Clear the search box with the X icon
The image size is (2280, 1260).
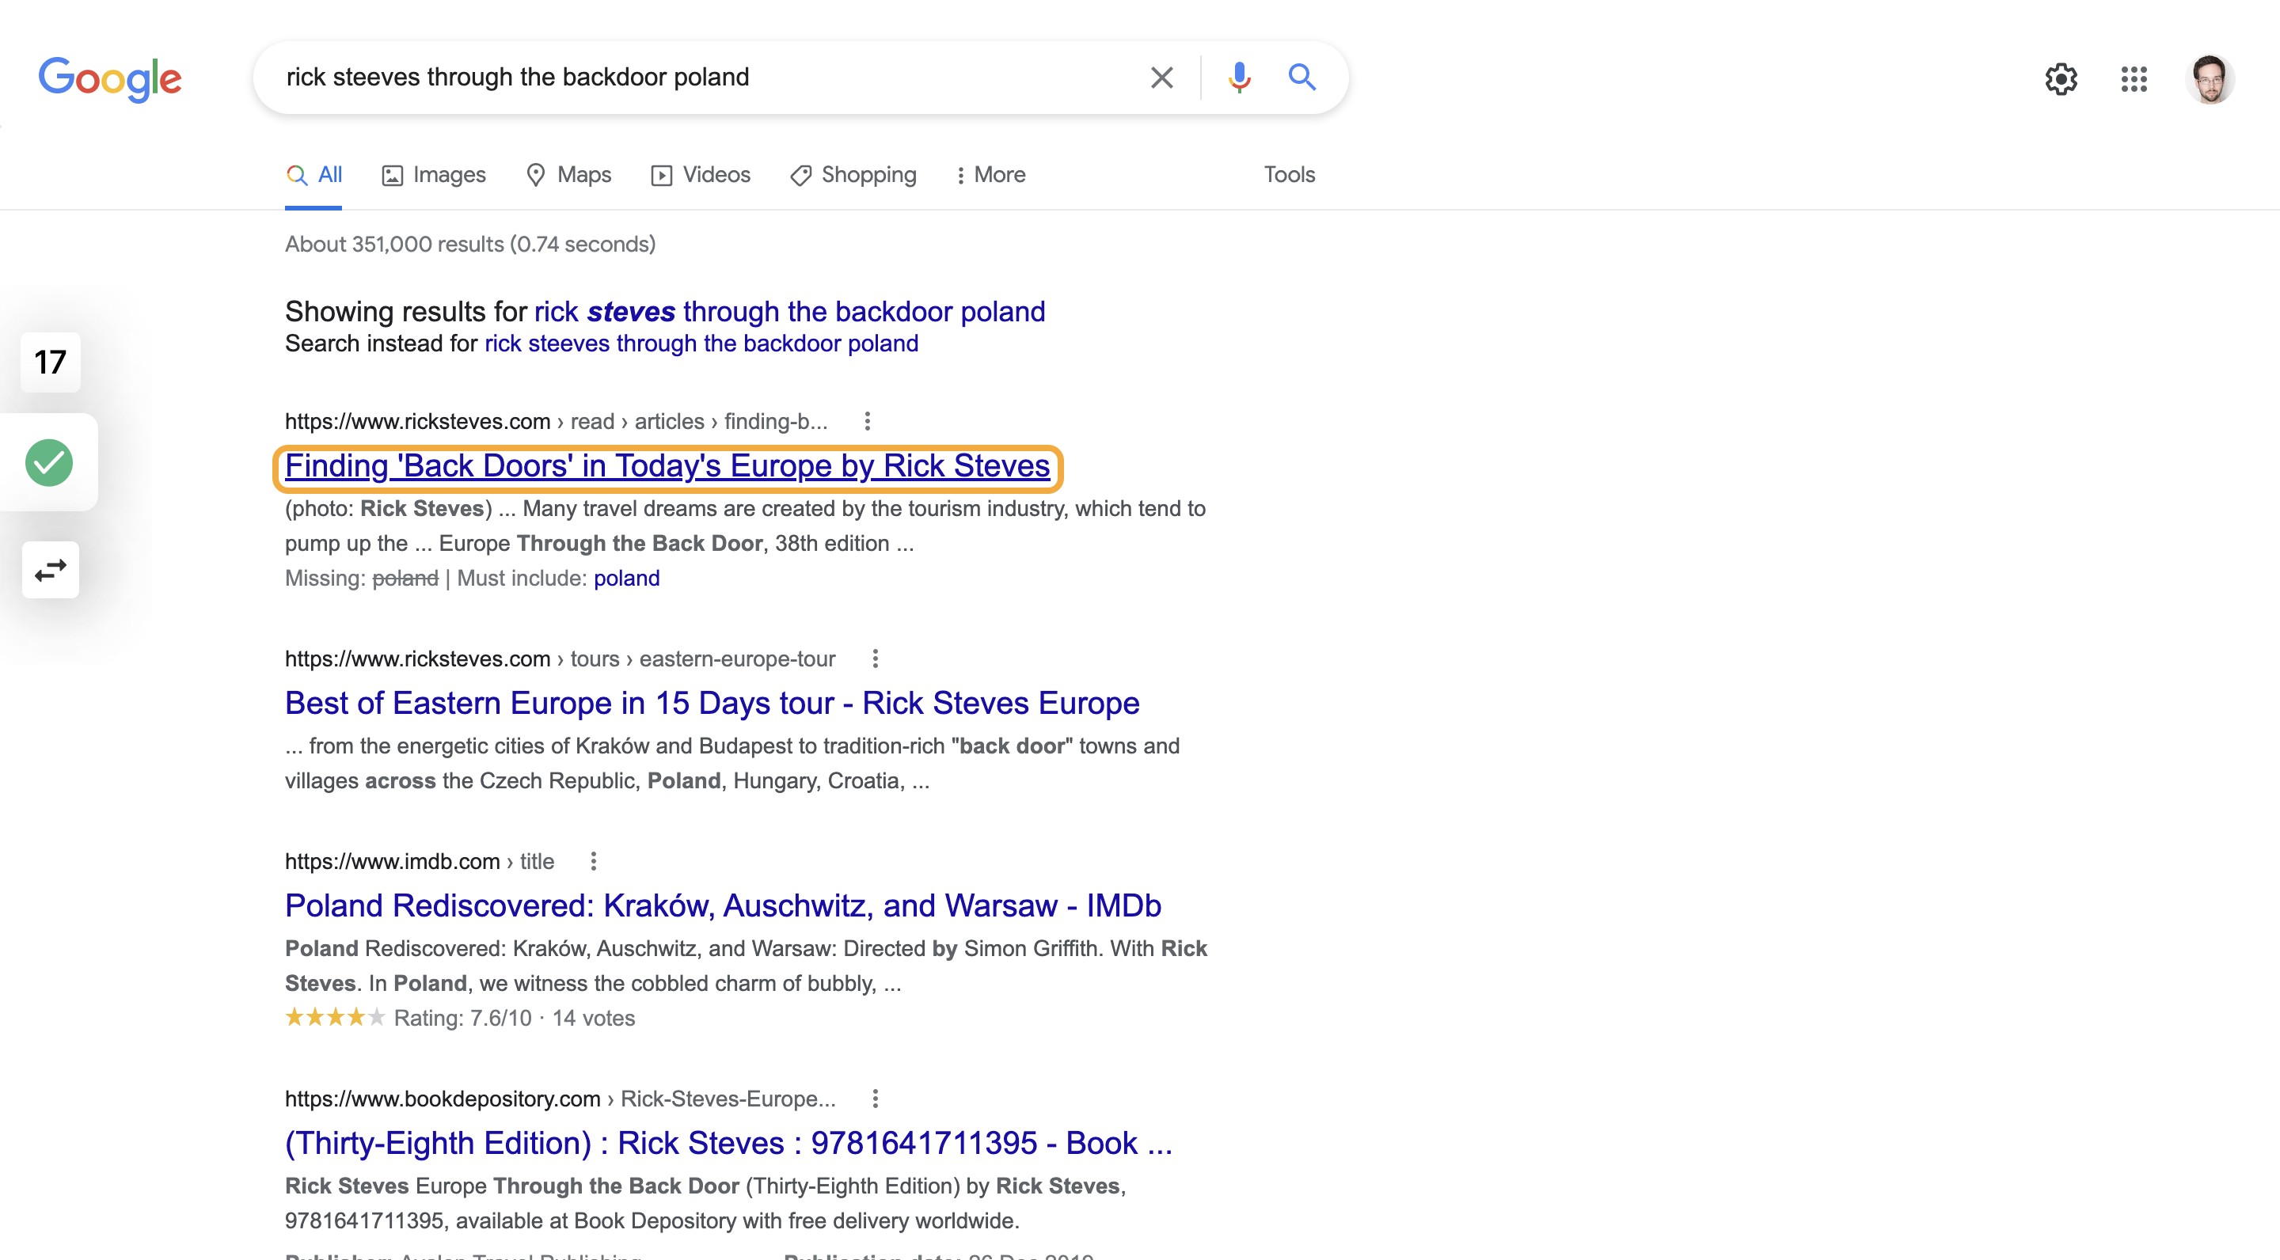point(1161,78)
